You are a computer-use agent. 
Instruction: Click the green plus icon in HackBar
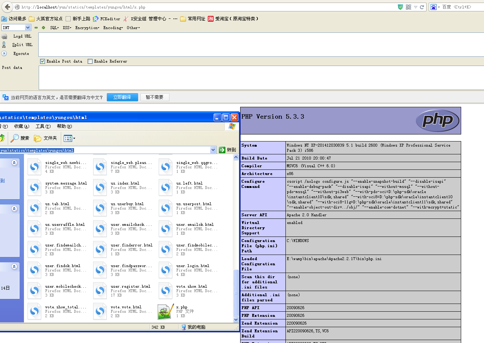(x=43, y=28)
